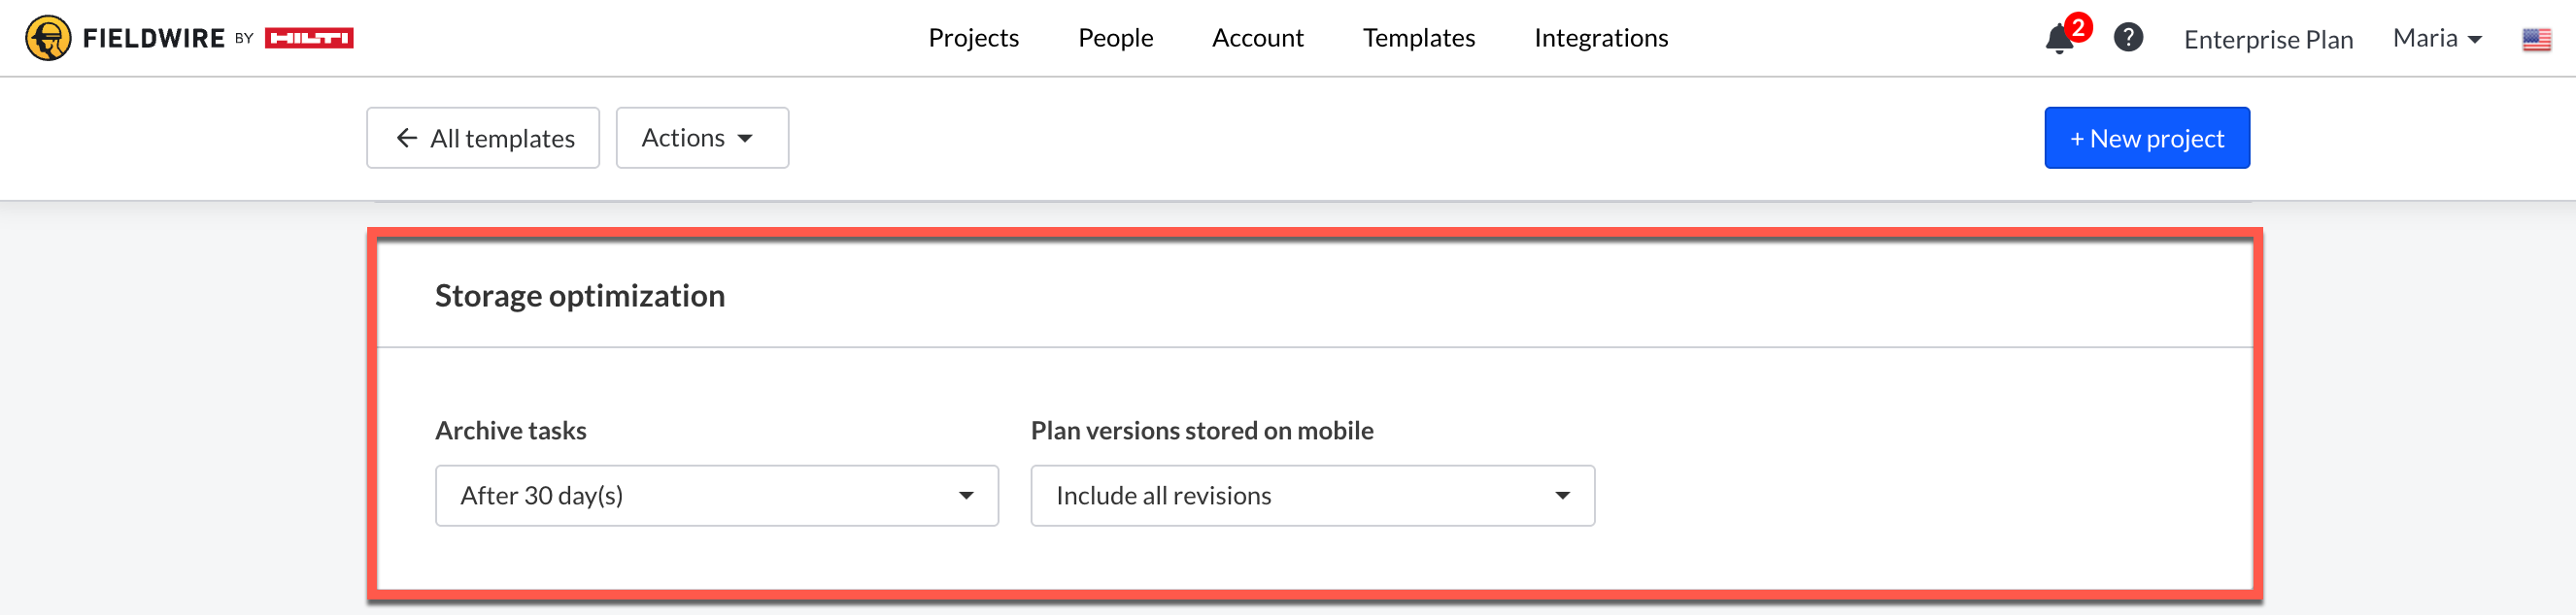Open the Actions dropdown
The height and width of the screenshot is (615, 2576).
pyautogui.click(x=701, y=138)
